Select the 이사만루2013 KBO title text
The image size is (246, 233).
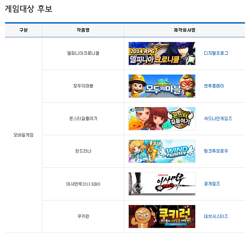83,184
